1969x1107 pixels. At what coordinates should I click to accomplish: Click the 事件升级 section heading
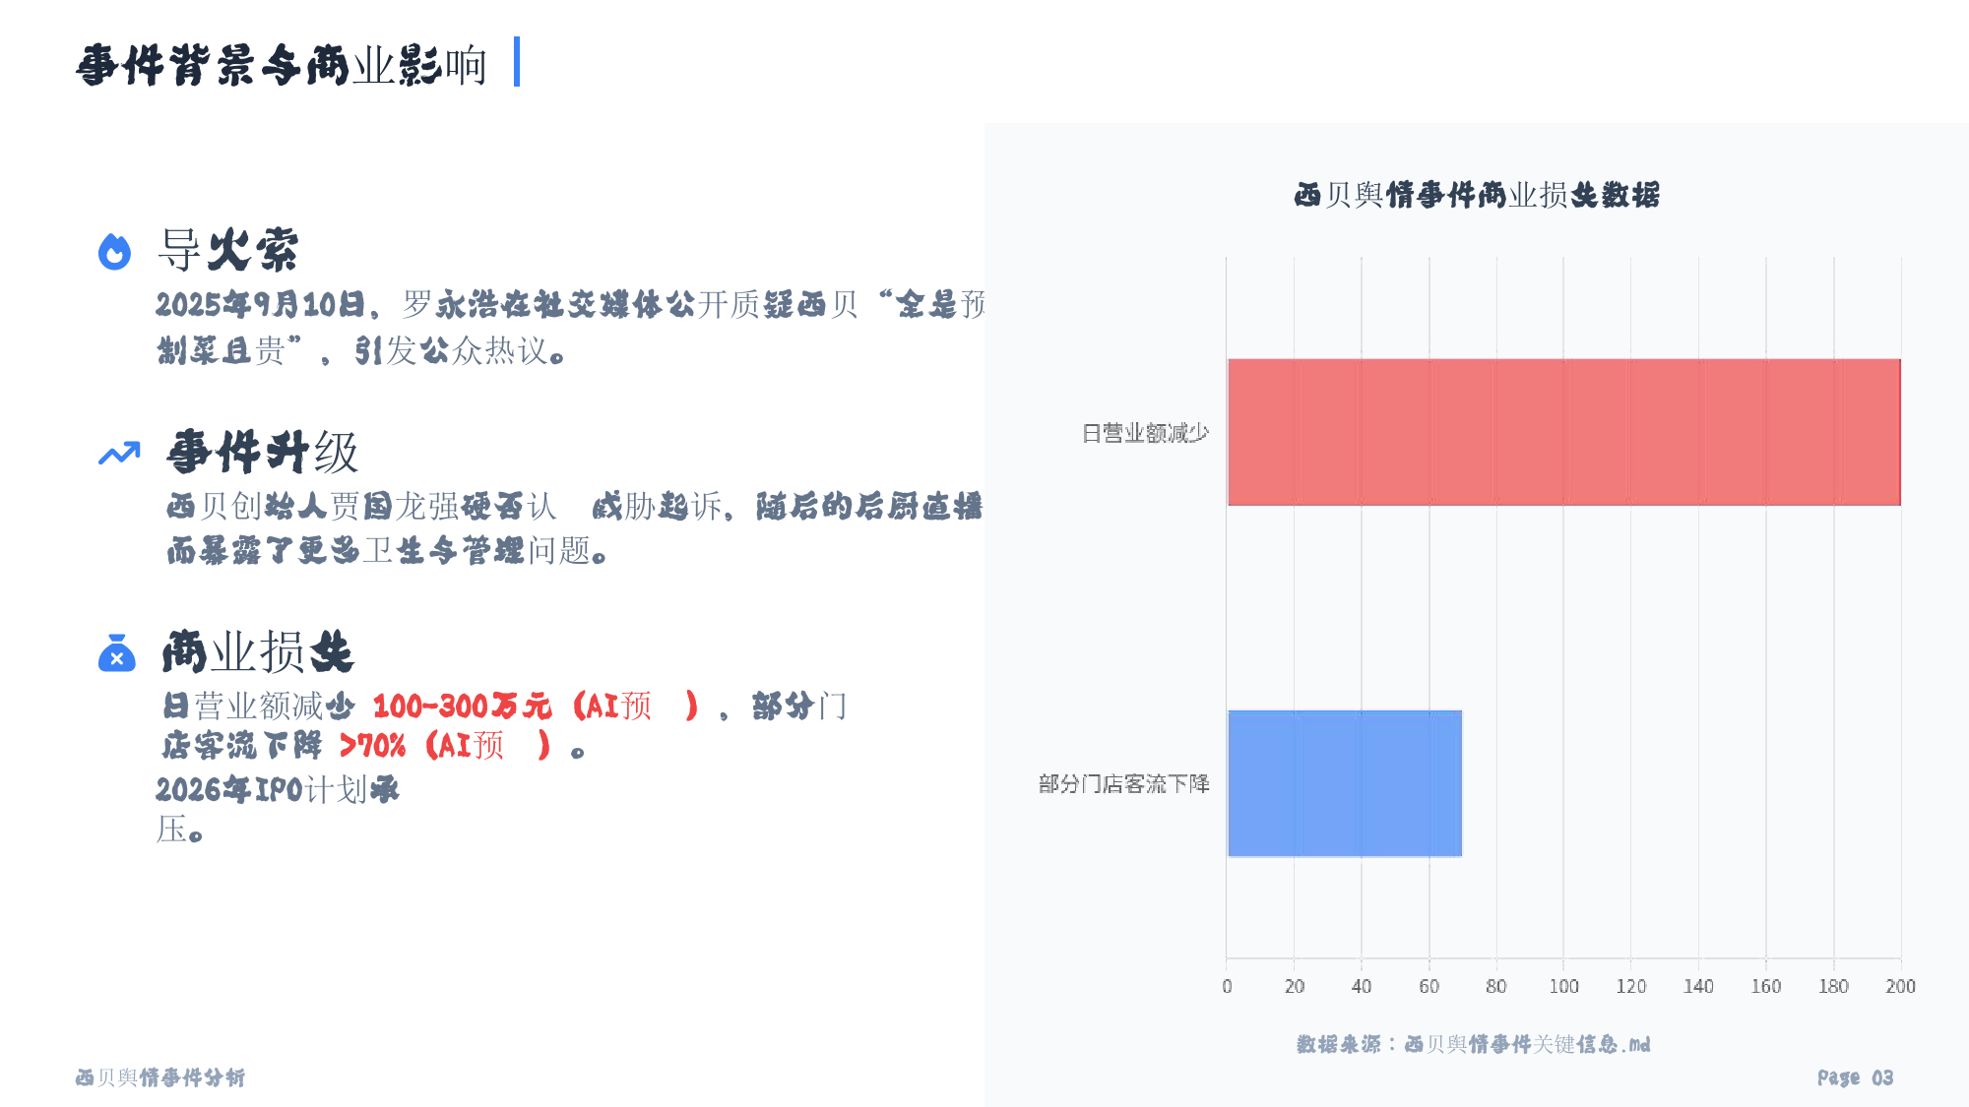coord(263,453)
